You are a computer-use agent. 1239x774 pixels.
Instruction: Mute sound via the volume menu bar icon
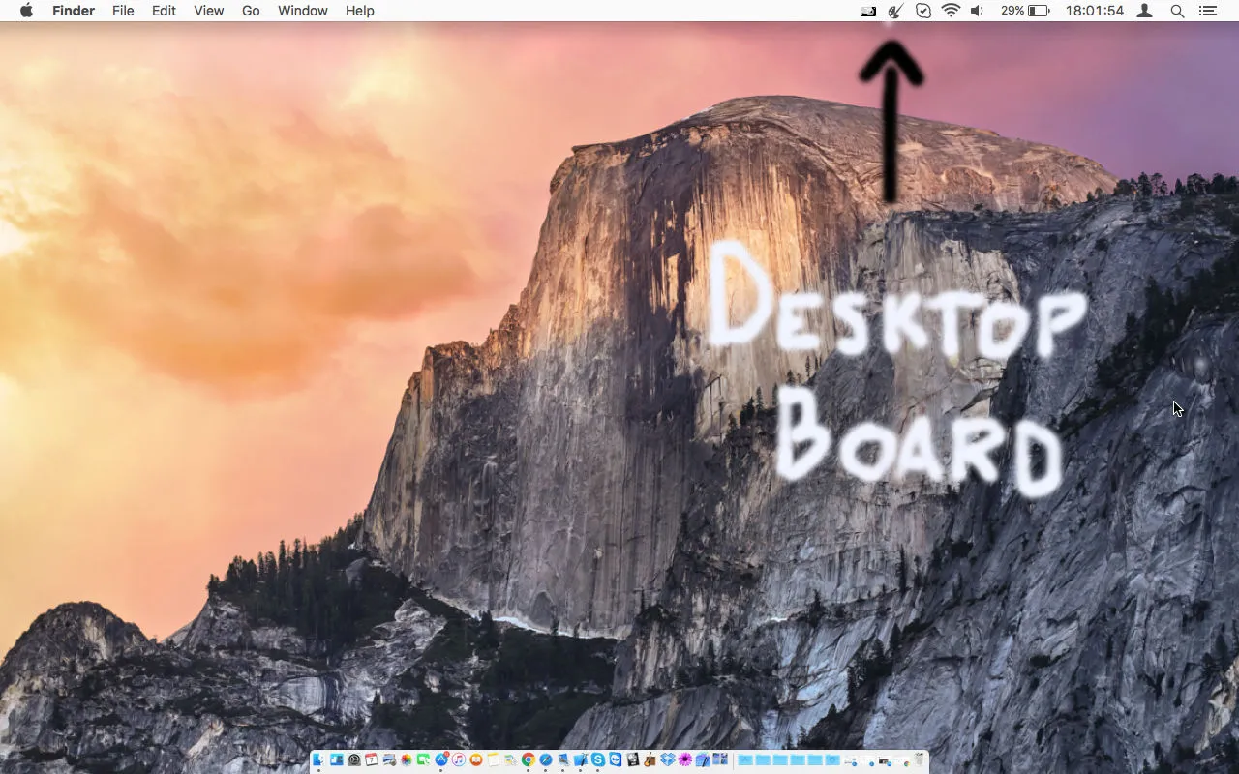coord(976,11)
